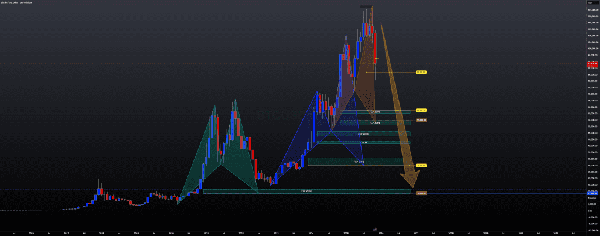Click the lowest yellow price label near arrow tip
Image resolution: width=600 pixels, height=236 pixels.
(420, 166)
